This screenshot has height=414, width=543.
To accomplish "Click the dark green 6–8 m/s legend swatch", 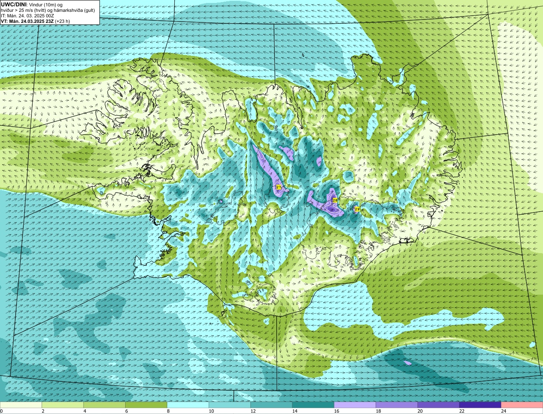I will (x=146, y=405).
